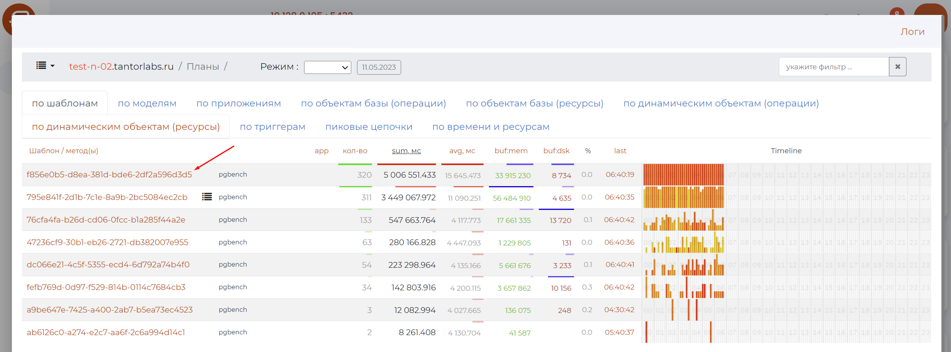The height and width of the screenshot is (352, 951).
Task: Switch to the по приложениям tab
Action: click(239, 103)
